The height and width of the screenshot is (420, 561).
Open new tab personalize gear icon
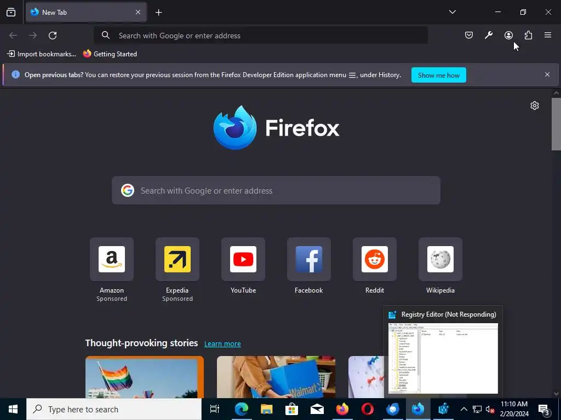click(535, 106)
